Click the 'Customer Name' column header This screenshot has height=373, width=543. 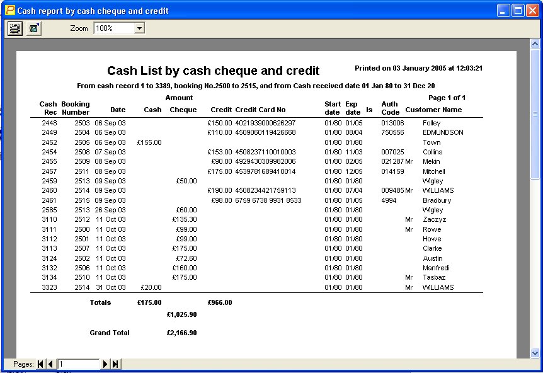[x=433, y=110]
